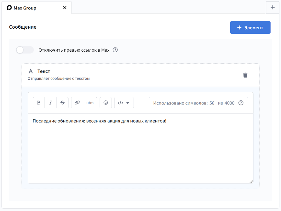Apply italic formatting
The width and height of the screenshot is (281, 211).
click(51, 103)
